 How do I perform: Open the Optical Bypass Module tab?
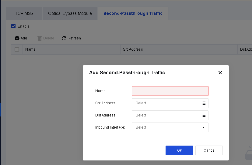[x=70, y=13]
